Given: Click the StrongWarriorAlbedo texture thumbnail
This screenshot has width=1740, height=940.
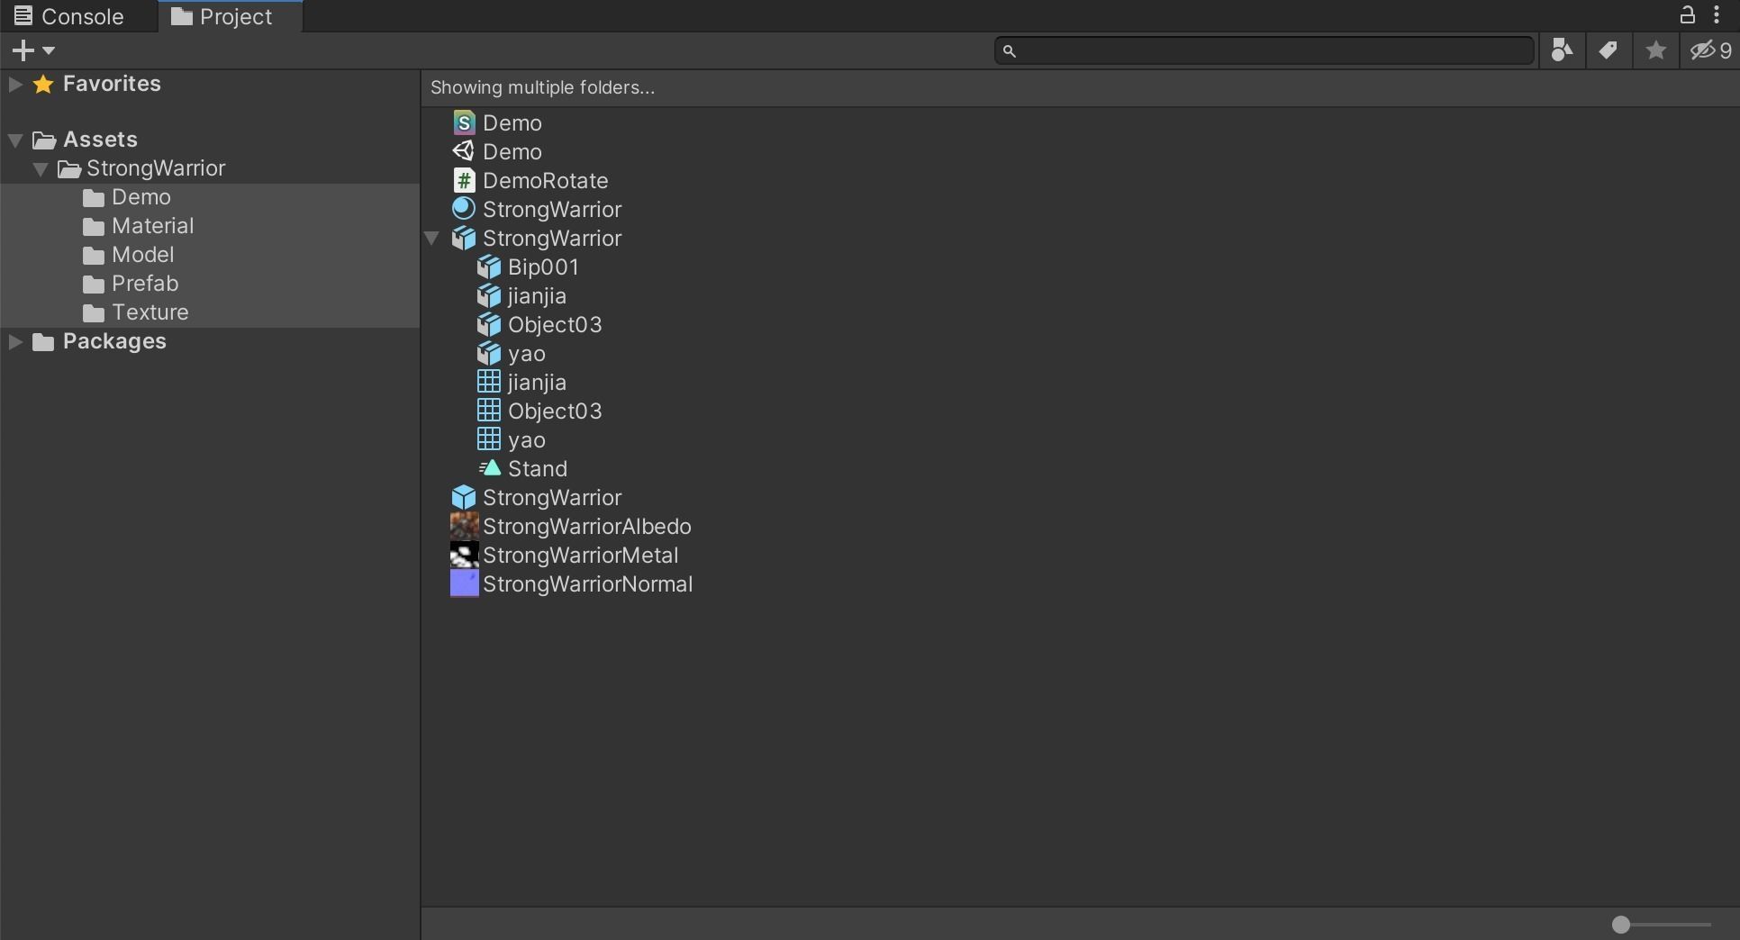Looking at the screenshot, I should [x=464, y=527].
